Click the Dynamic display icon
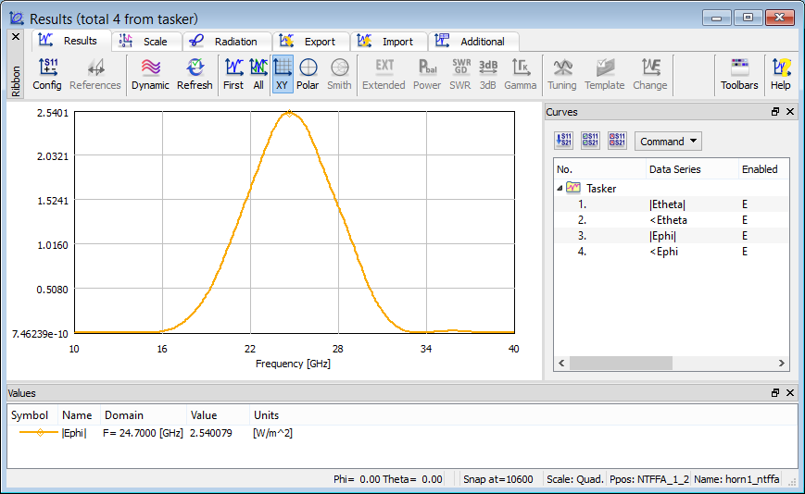The width and height of the screenshot is (805, 494). 150,74
